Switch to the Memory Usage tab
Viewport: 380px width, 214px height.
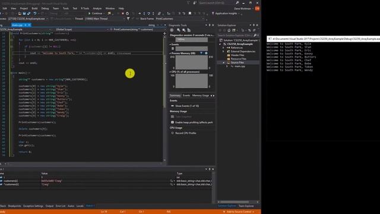(201, 96)
